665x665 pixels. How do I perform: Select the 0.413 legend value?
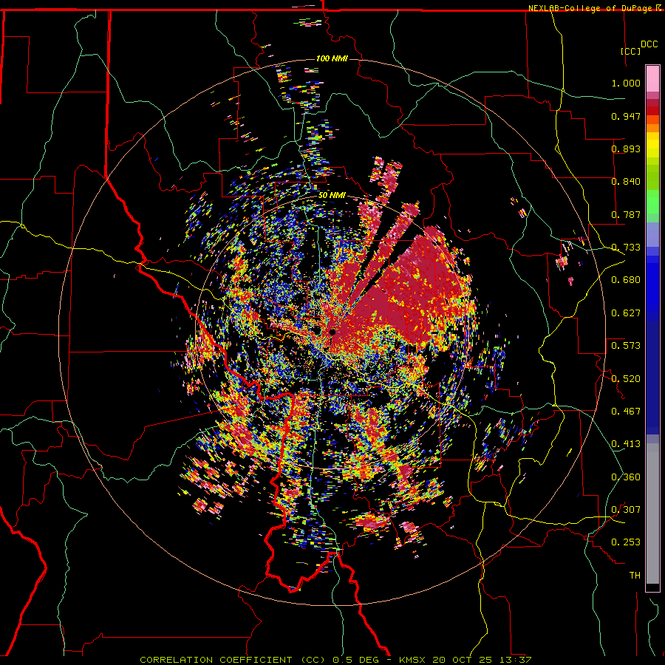coord(626,444)
